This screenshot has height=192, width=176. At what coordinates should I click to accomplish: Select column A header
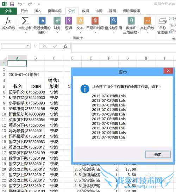click(17, 58)
